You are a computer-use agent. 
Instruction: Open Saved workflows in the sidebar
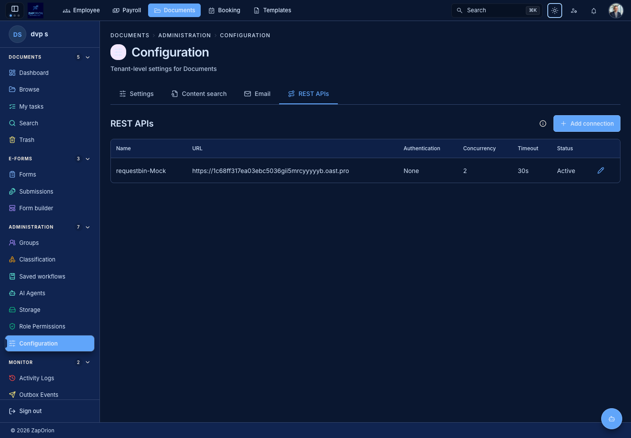50,277
